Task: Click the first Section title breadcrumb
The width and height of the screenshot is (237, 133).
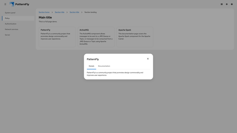Action: click(60, 12)
